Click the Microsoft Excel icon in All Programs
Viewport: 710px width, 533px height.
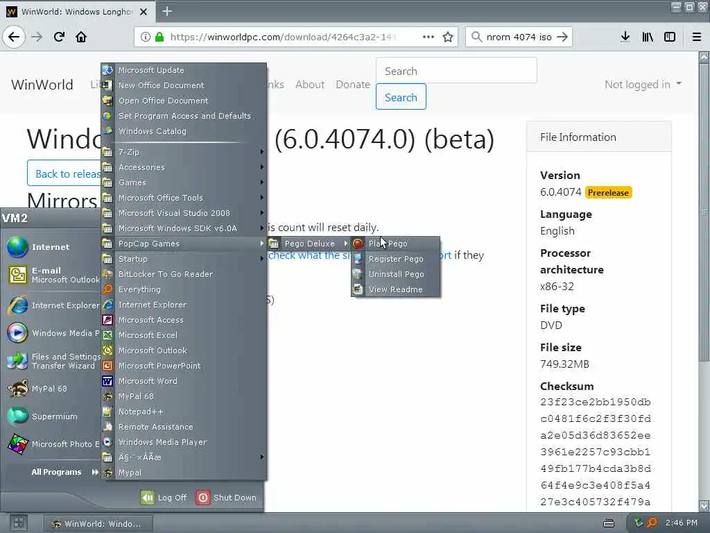107,335
